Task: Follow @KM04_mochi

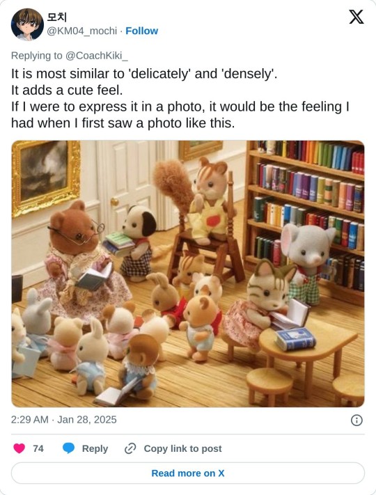Action: [142, 31]
